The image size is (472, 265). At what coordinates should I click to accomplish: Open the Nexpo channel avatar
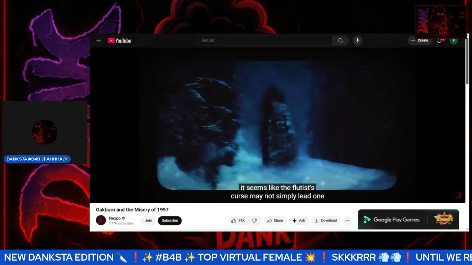(101, 220)
